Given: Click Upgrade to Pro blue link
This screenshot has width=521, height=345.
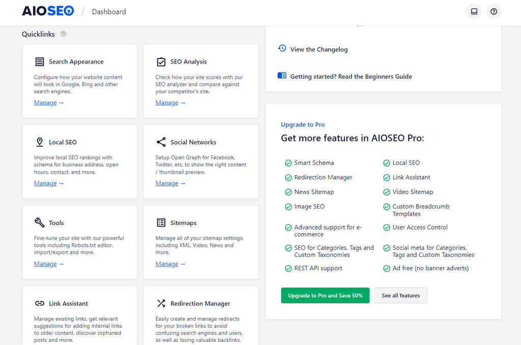Looking at the screenshot, I should pyautogui.click(x=303, y=125).
